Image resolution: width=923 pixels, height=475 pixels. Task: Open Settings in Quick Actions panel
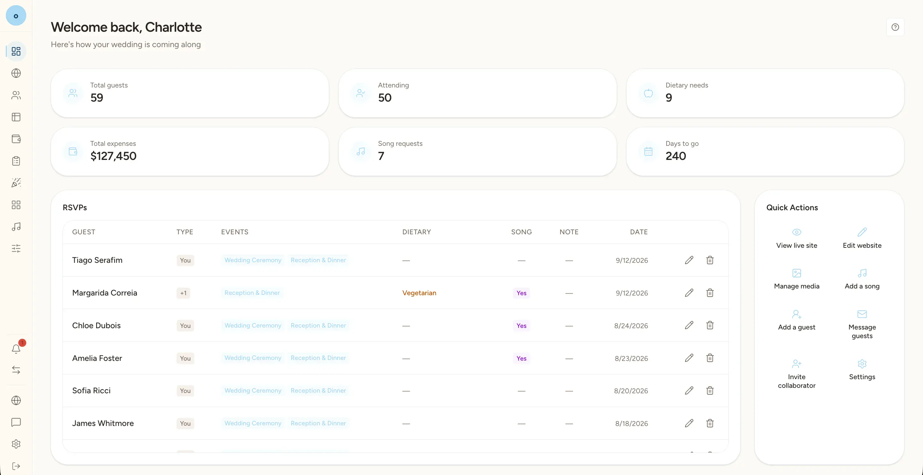pos(862,370)
